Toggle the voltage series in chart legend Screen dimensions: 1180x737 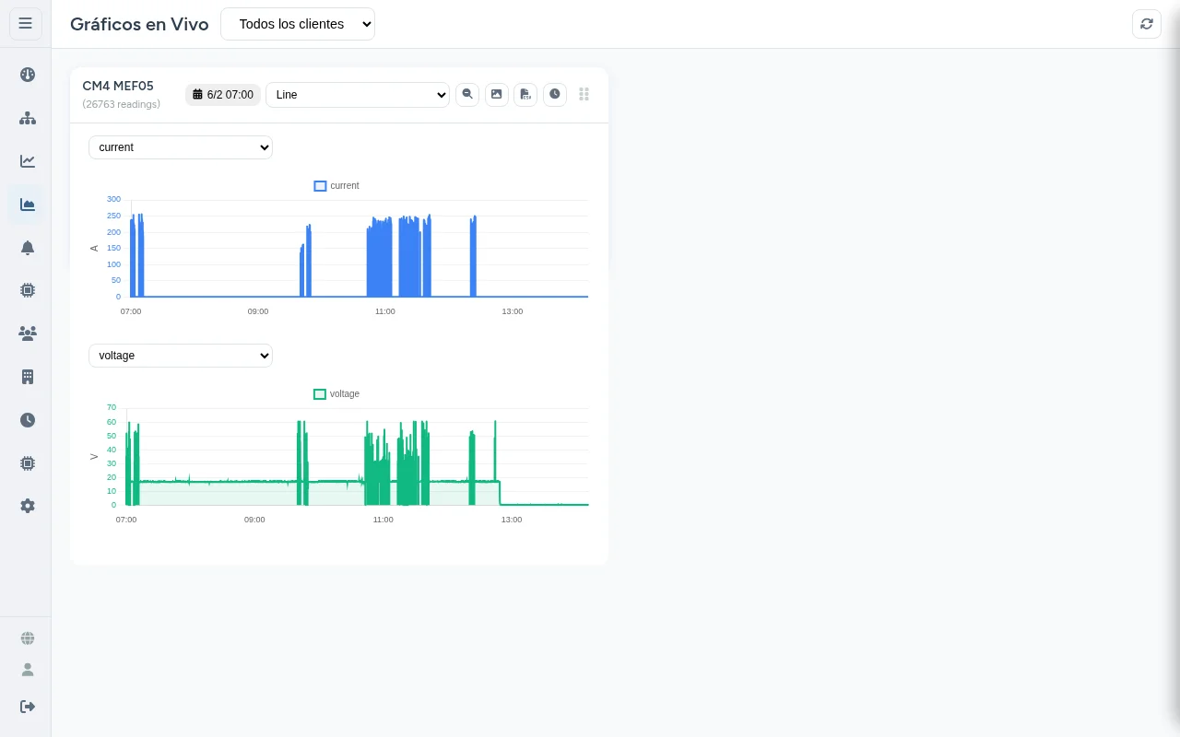pos(336,393)
